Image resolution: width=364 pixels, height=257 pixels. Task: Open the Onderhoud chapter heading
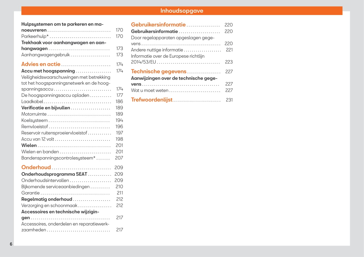pos(36,168)
